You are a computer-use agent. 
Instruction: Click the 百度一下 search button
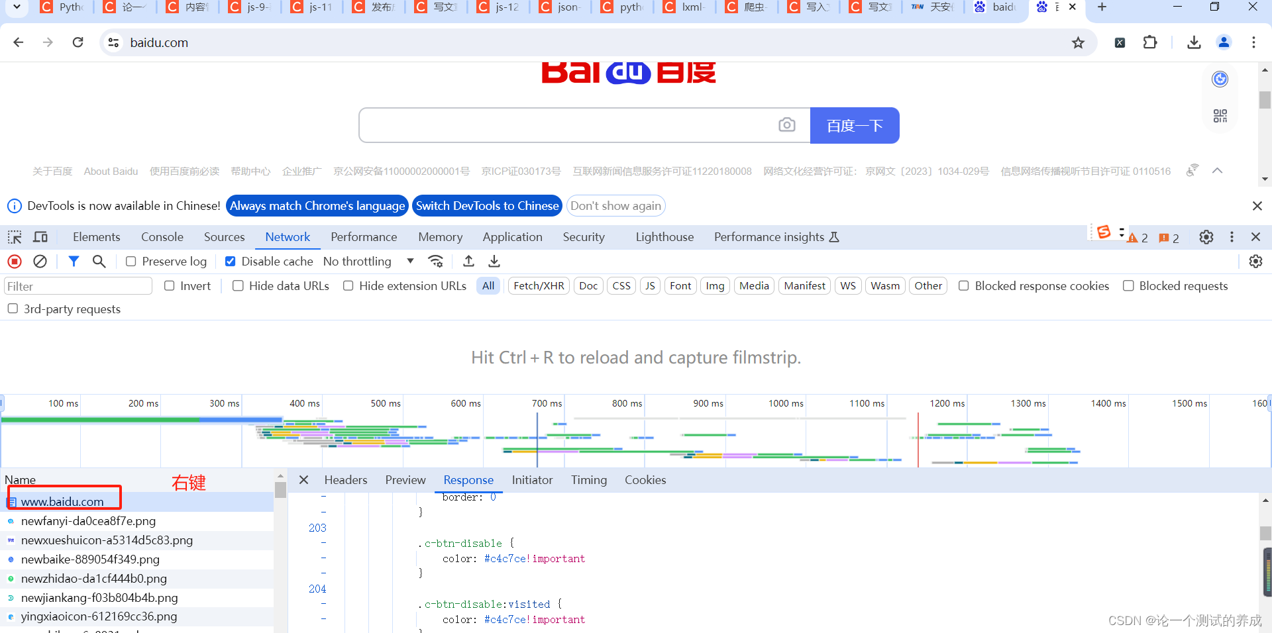coord(855,125)
